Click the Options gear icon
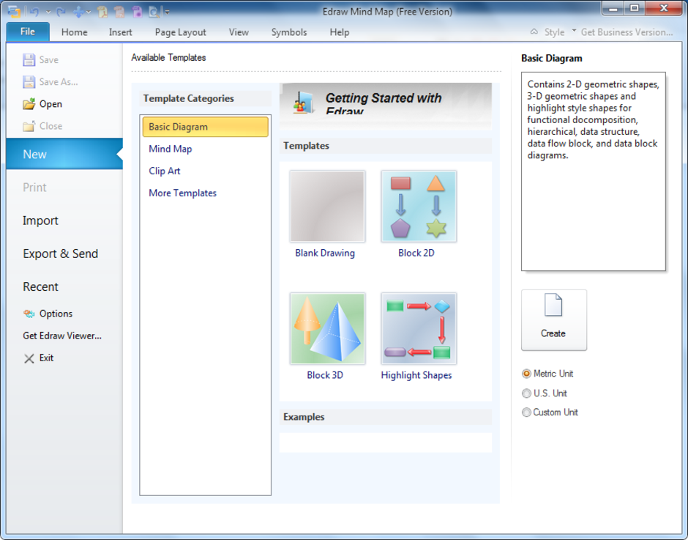The height and width of the screenshot is (540, 688). tap(29, 314)
